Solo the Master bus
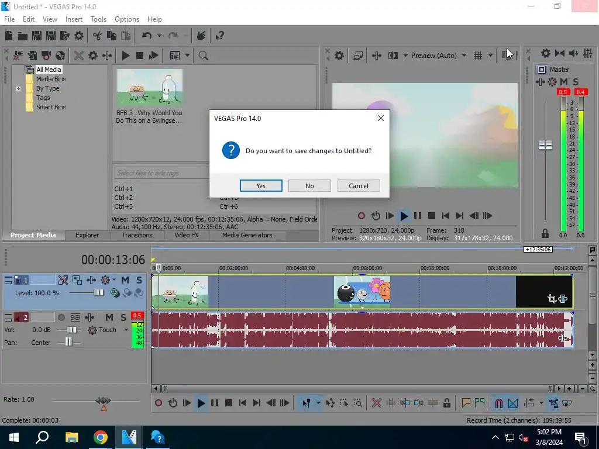This screenshot has height=449, width=599. (x=576, y=82)
